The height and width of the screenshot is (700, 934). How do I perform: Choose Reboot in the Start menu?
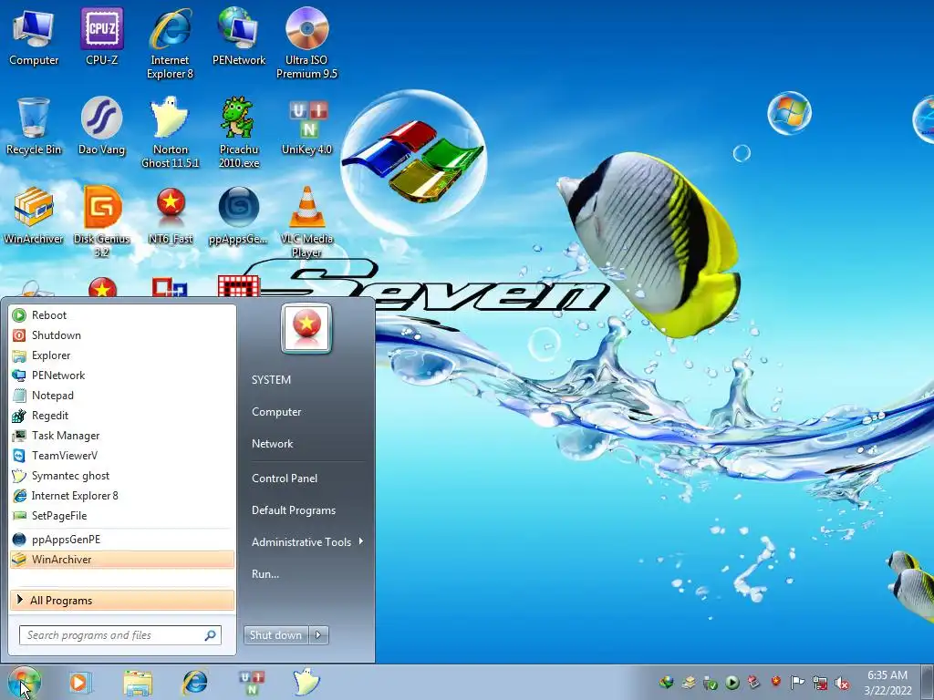coord(122,314)
